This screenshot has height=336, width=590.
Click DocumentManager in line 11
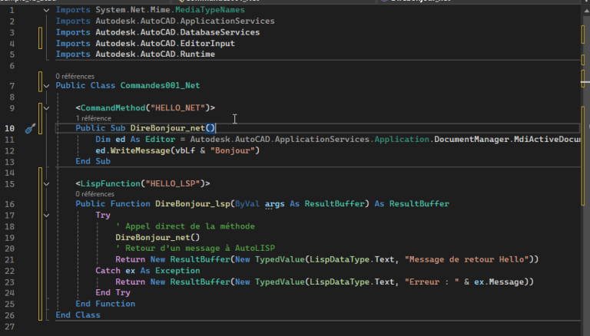(x=472, y=140)
